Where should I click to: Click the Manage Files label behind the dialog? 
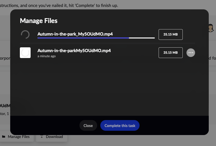pyautogui.click(x=19, y=137)
